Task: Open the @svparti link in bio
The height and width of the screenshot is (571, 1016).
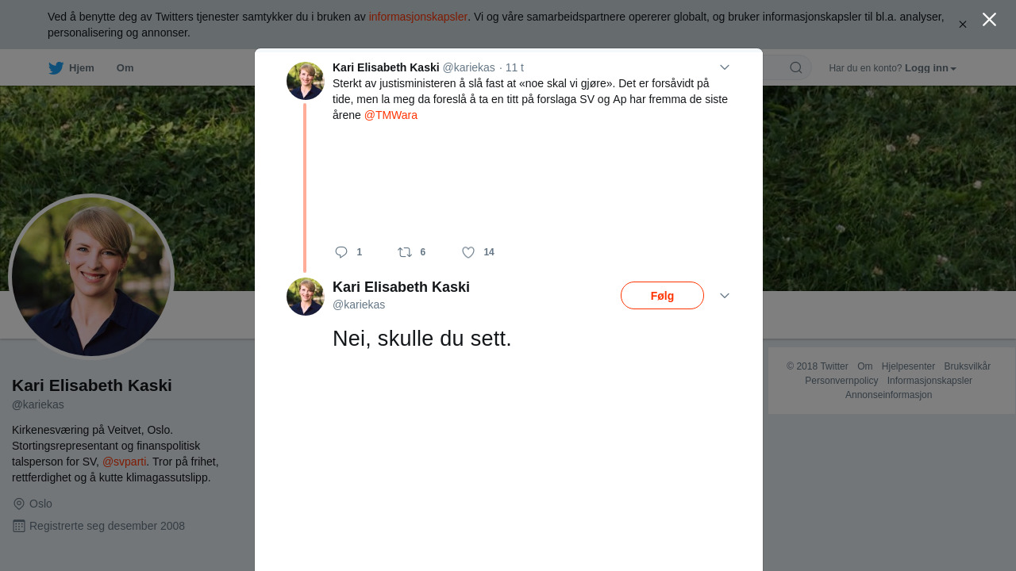Action: click(125, 462)
